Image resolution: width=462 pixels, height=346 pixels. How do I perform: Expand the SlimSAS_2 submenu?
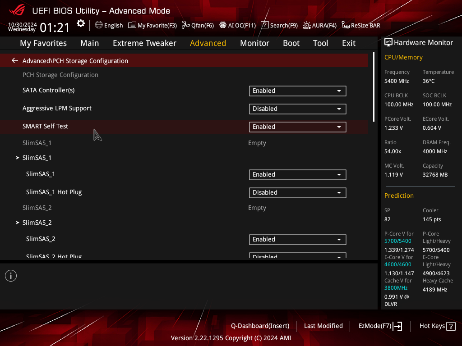(33, 223)
